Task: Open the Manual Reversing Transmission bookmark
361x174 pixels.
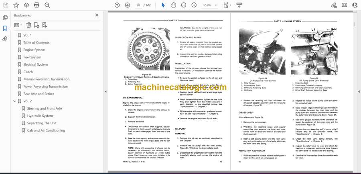Action: (x=47, y=79)
